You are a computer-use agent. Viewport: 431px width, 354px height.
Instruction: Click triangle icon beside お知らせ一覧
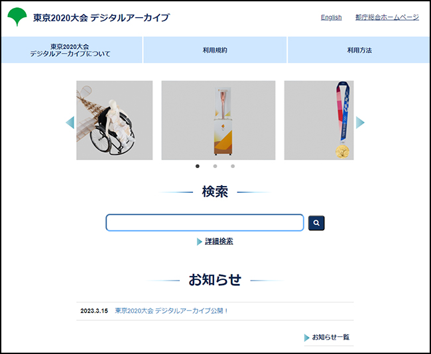coord(307,337)
